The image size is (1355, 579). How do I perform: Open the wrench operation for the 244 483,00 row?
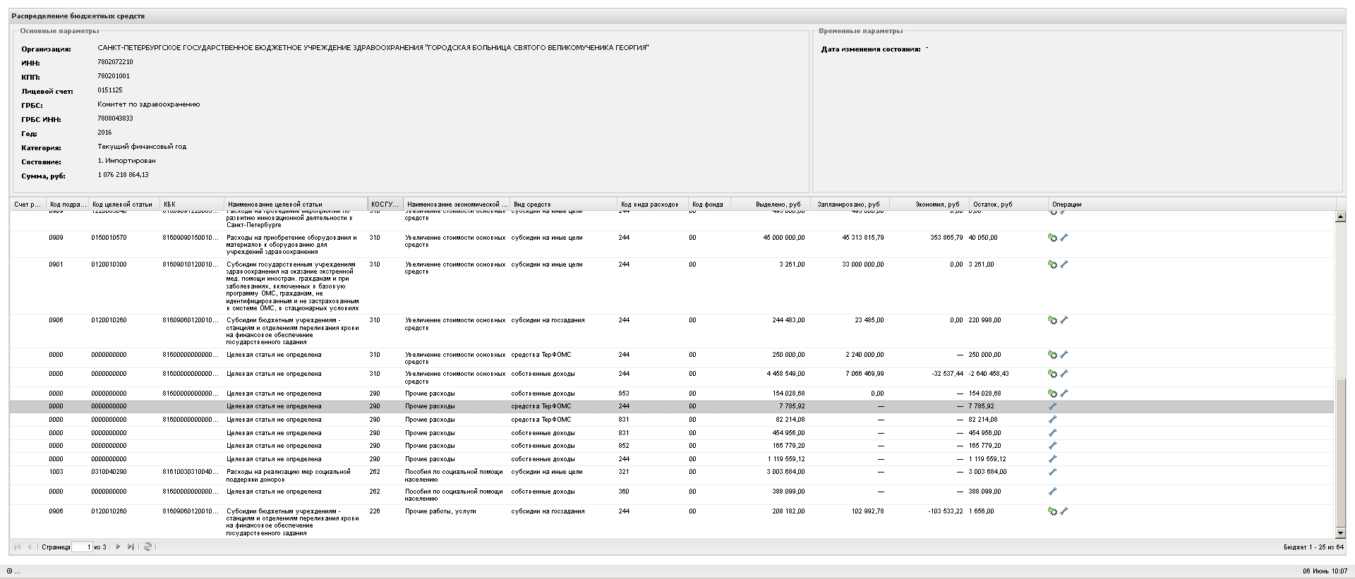pyautogui.click(x=1064, y=320)
